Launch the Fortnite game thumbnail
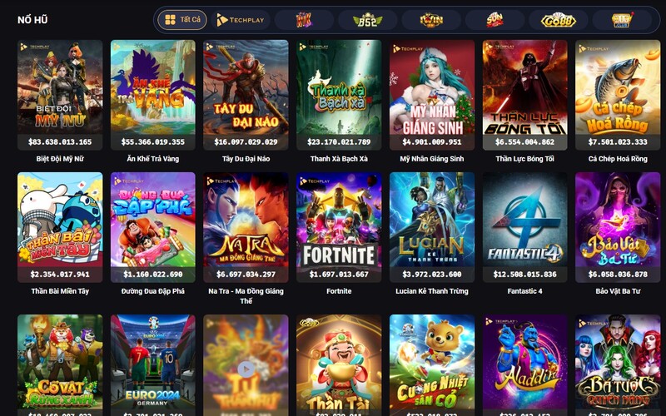 point(339,227)
